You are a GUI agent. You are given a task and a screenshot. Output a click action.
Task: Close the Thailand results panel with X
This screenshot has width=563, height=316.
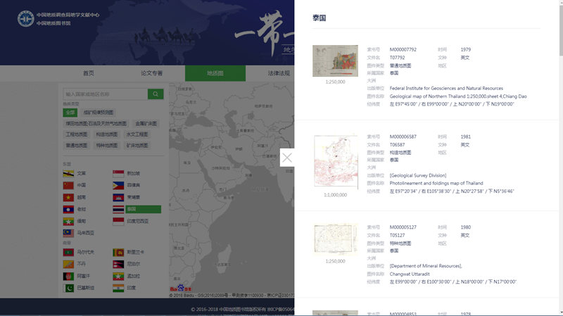point(287,158)
